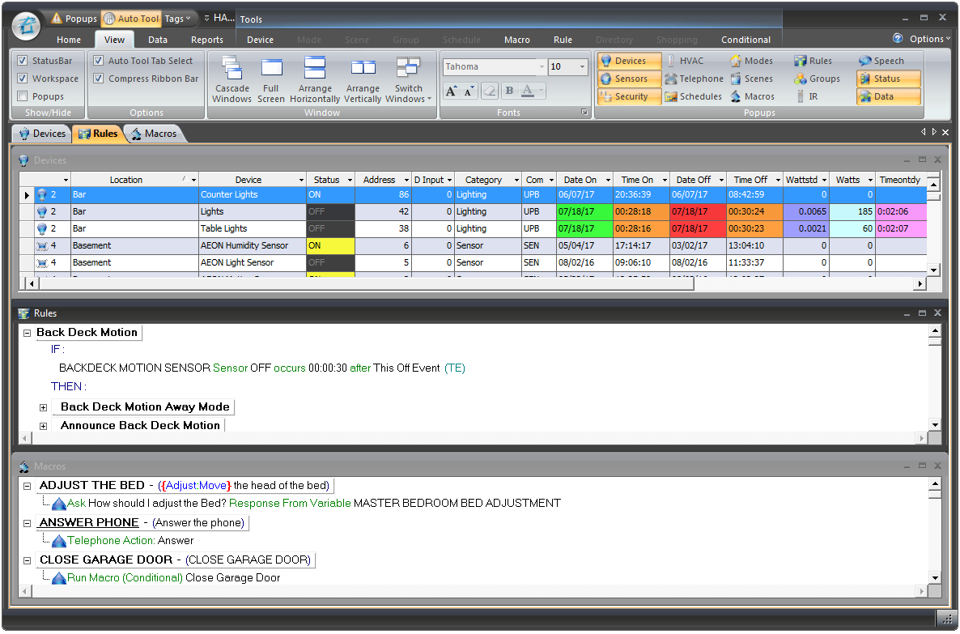Click the Auto Tool button
Image resolution: width=960 pixels, height=634 pixels.
coord(132,19)
